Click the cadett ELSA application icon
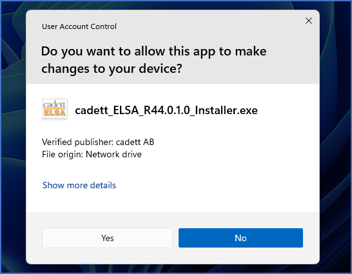This screenshot has width=352, height=274. [55, 110]
